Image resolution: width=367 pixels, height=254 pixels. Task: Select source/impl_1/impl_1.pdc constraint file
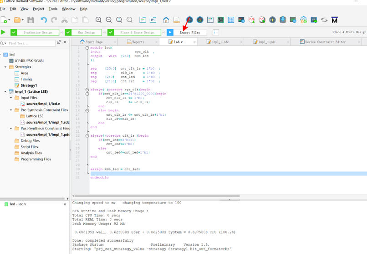(x=48, y=134)
